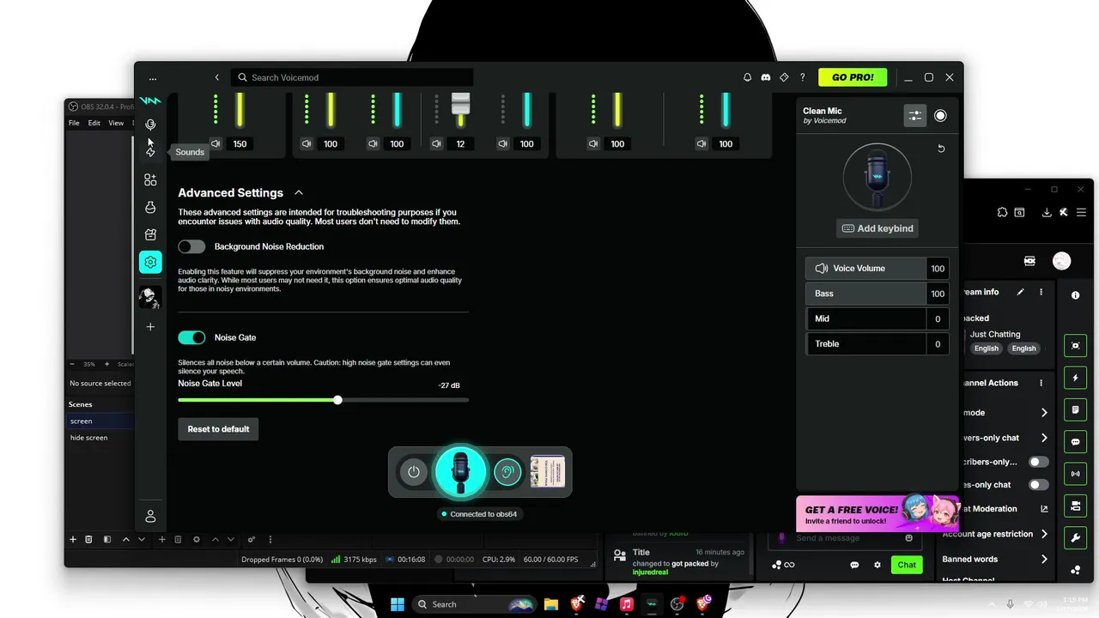Screen dimensions: 1099x618
Task: Click the green Chat button in Twitch
Action: point(907,565)
